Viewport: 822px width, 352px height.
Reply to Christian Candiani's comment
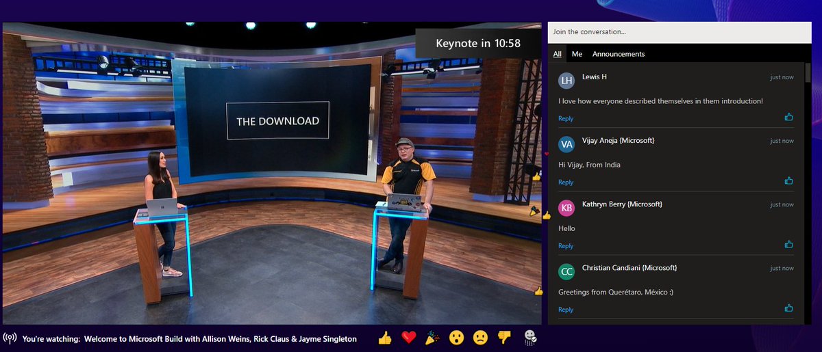(x=566, y=309)
